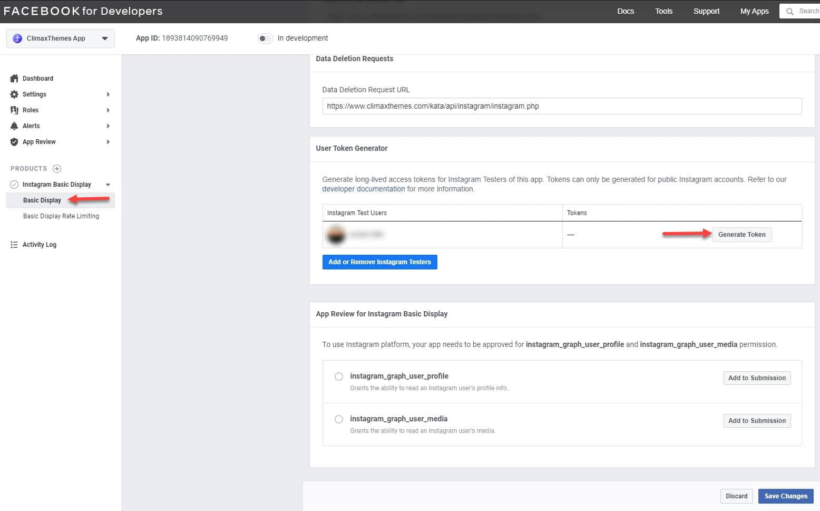The width and height of the screenshot is (820, 511).
Task: Click the Activity Log list icon
Action: click(x=14, y=245)
